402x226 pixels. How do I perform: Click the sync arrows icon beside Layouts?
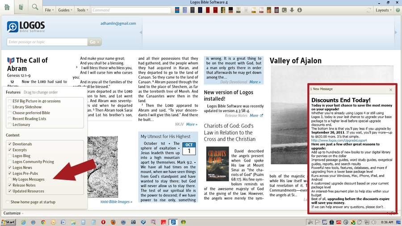pyautogui.click(x=368, y=10)
